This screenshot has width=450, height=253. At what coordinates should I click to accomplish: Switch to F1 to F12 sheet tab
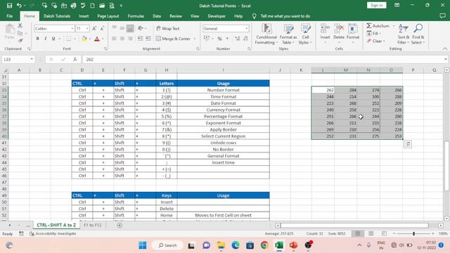93,225
